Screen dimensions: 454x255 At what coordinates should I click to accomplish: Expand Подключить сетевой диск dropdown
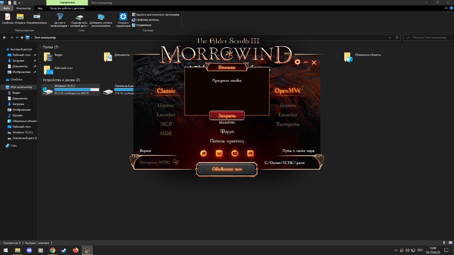(x=88, y=26)
